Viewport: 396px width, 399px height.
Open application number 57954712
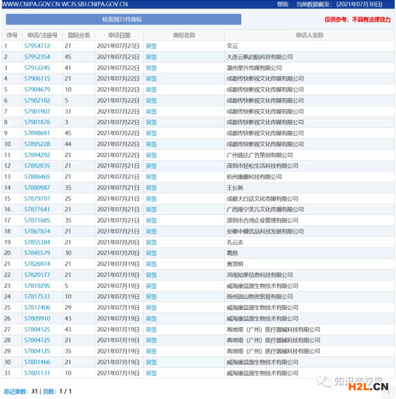37,46
